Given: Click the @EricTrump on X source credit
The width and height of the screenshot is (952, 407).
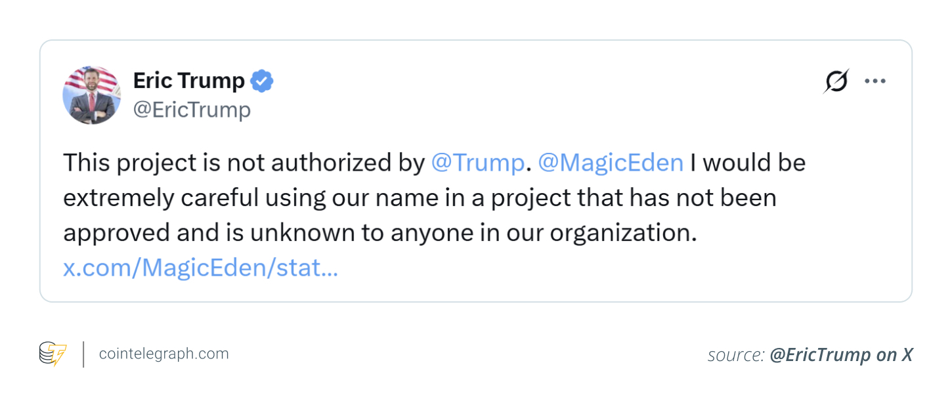Looking at the screenshot, I should coord(841,355).
